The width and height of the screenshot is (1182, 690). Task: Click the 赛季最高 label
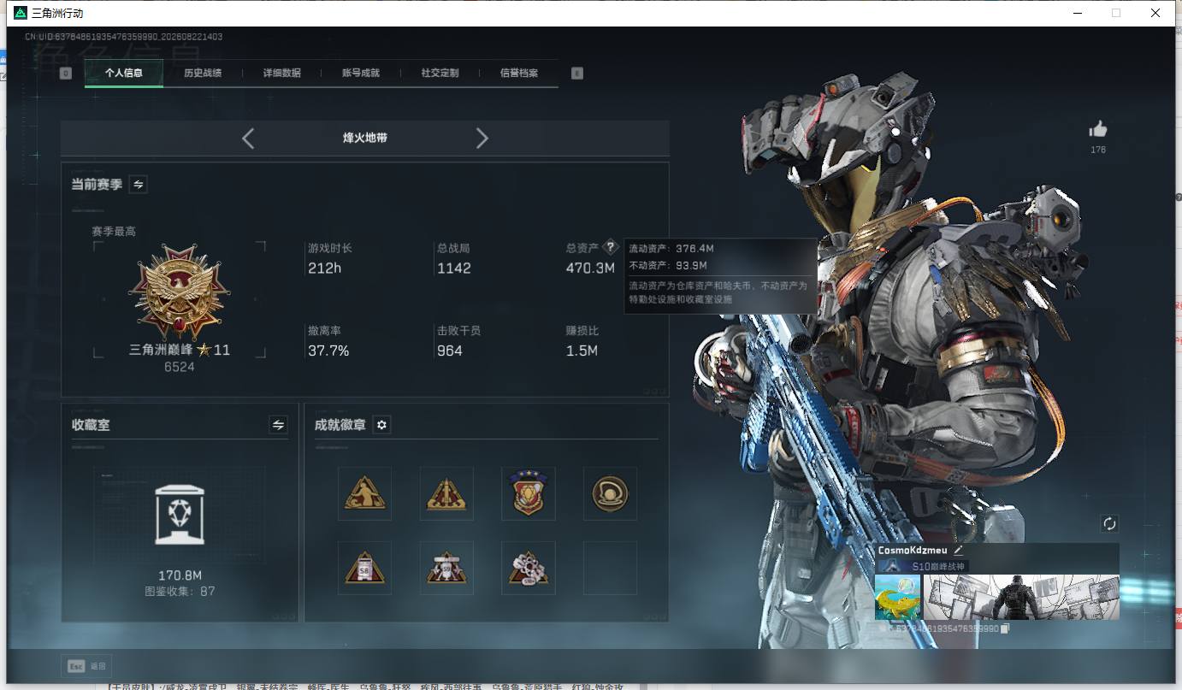[x=114, y=231]
